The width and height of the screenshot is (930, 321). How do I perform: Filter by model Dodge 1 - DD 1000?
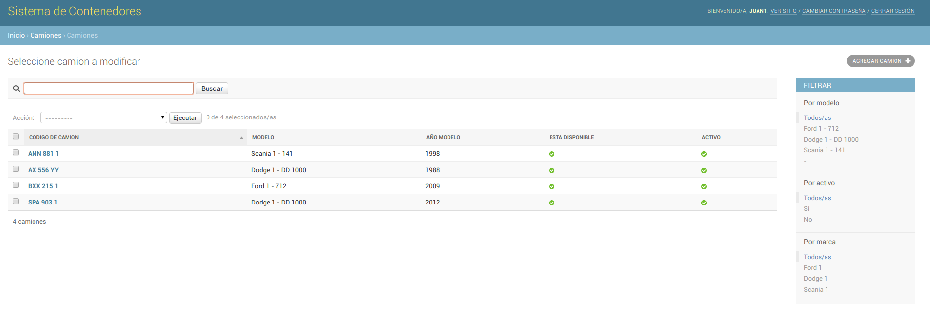tap(831, 140)
